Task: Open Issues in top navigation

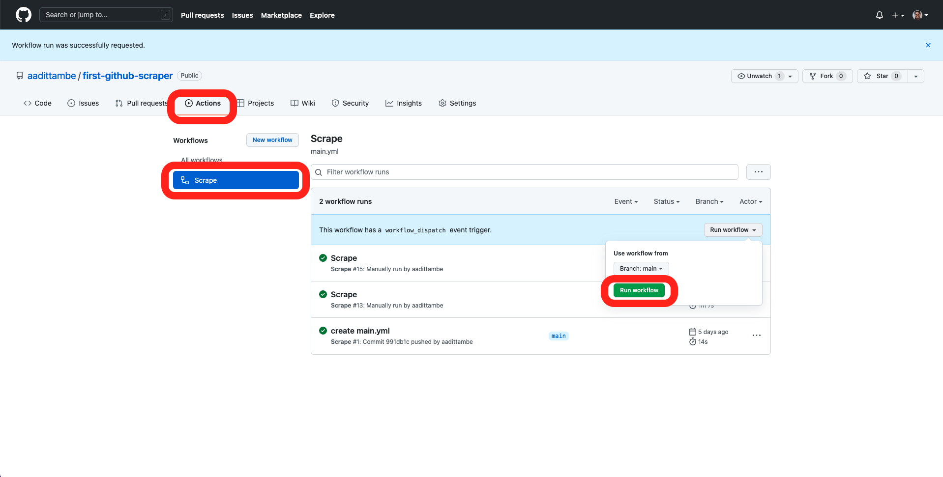Action: (x=242, y=15)
